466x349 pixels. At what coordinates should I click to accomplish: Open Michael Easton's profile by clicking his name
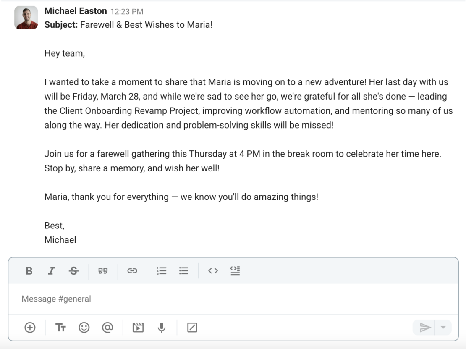pos(76,11)
